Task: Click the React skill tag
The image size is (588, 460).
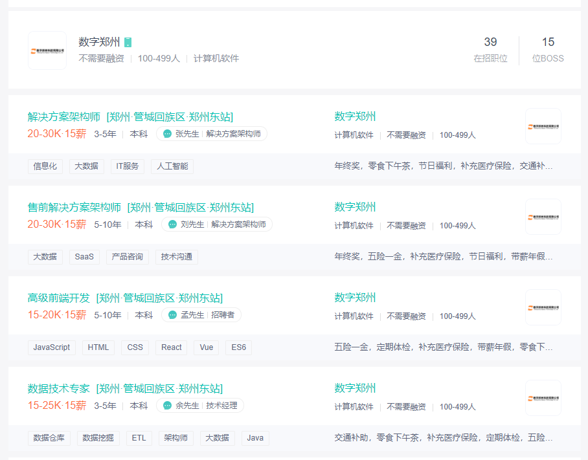Action: (x=172, y=347)
